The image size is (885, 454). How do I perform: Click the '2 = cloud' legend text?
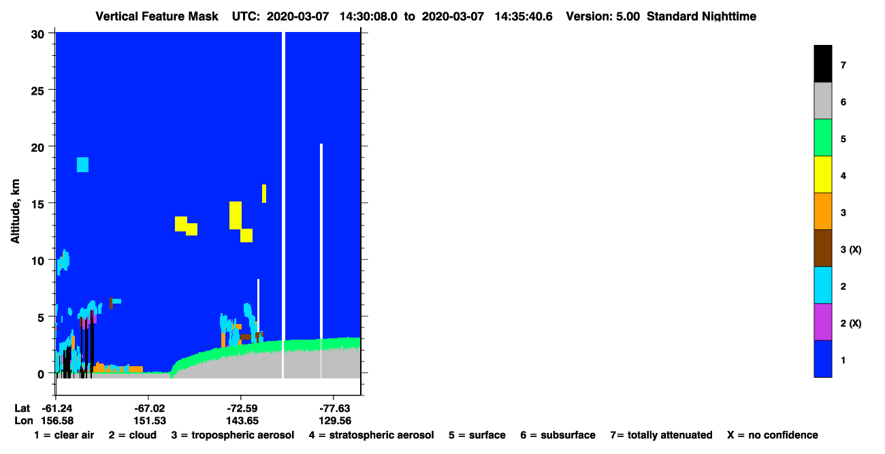(x=131, y=435)
